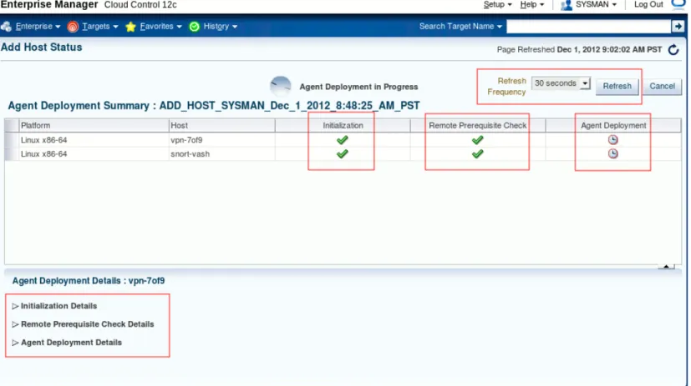The width and height of the screenshot is (691, 386).
Task: Click the History green check icon
Action: (195, 27)
